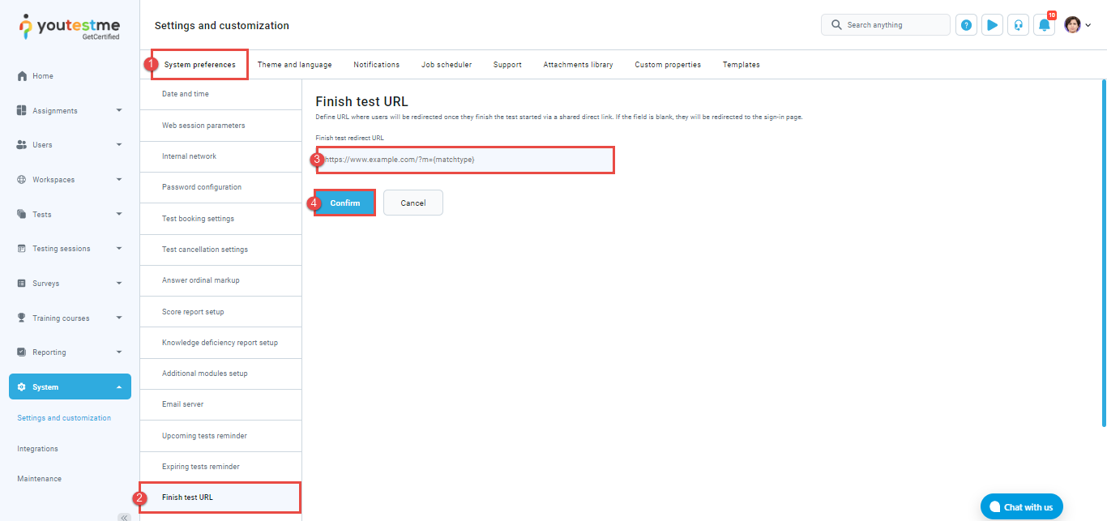The height and width of the screenshot is (521, 1107).
Task: Click the Reporting chart icon
Action: [23, 352]
